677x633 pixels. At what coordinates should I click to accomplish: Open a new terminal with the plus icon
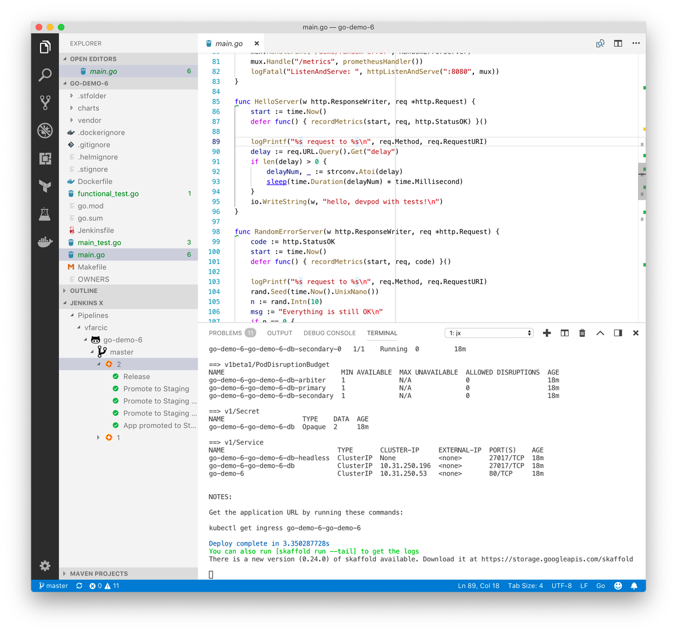[x=546, y=333]
